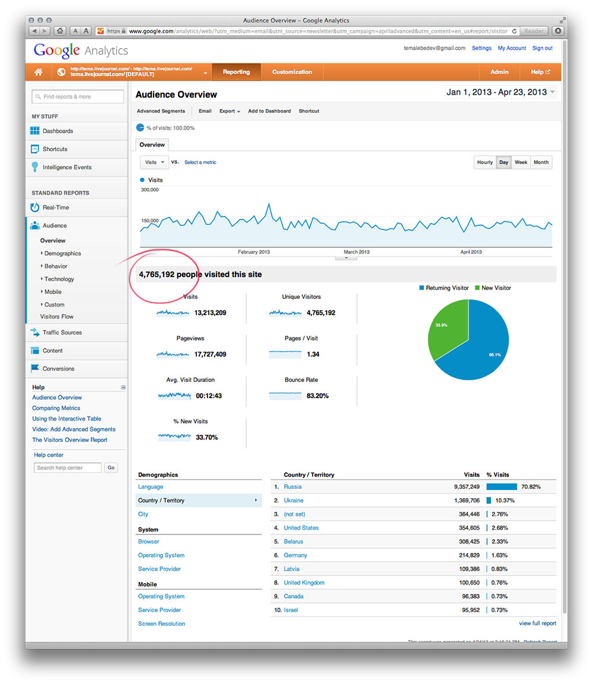Switch chart to Week view

[521, 163]
